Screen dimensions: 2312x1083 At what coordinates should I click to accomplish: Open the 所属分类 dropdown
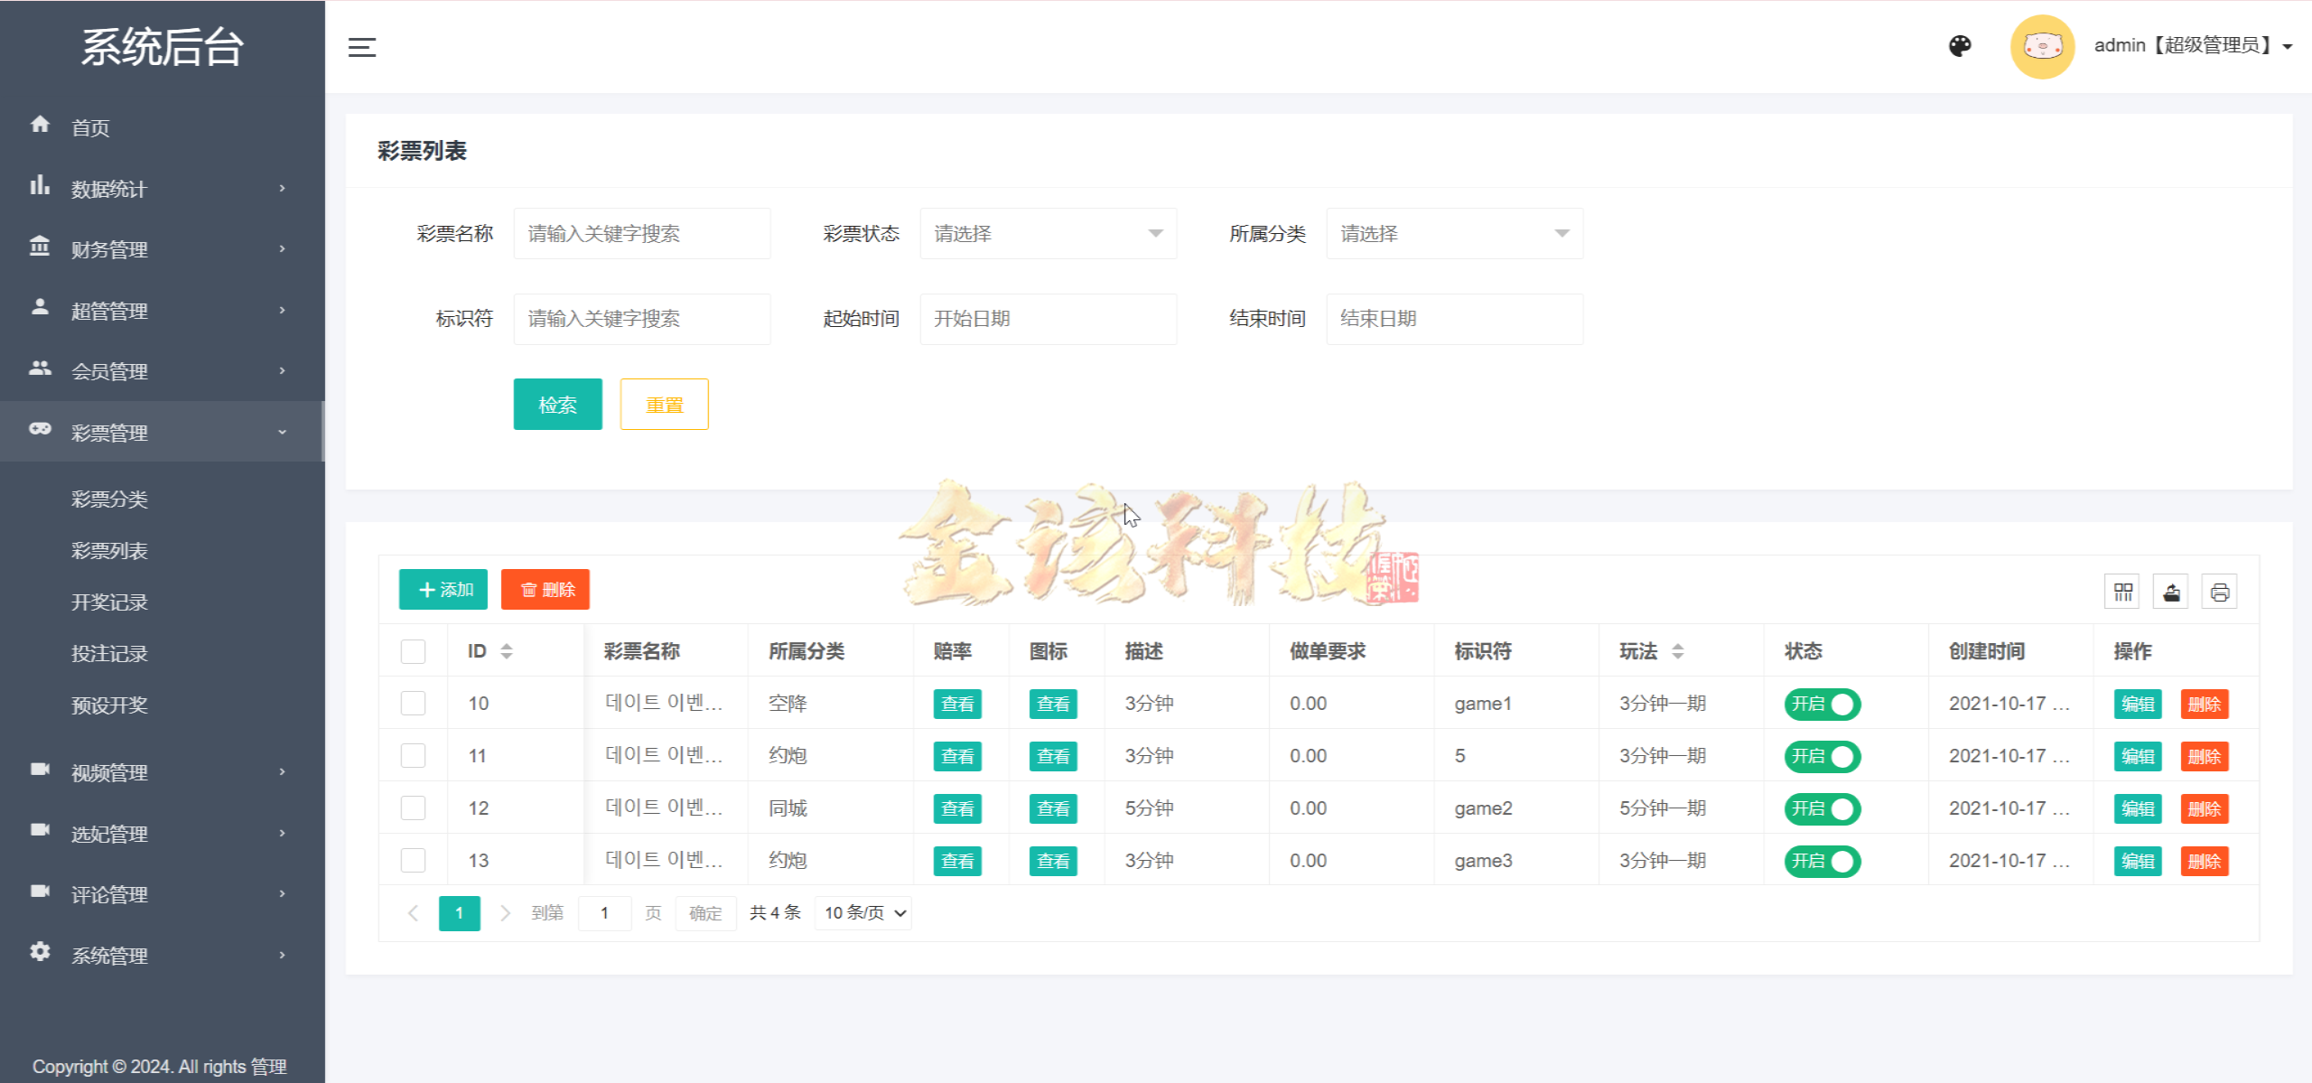point(1453,233)
